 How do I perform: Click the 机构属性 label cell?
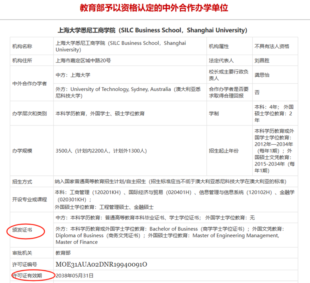pos(230,46)
